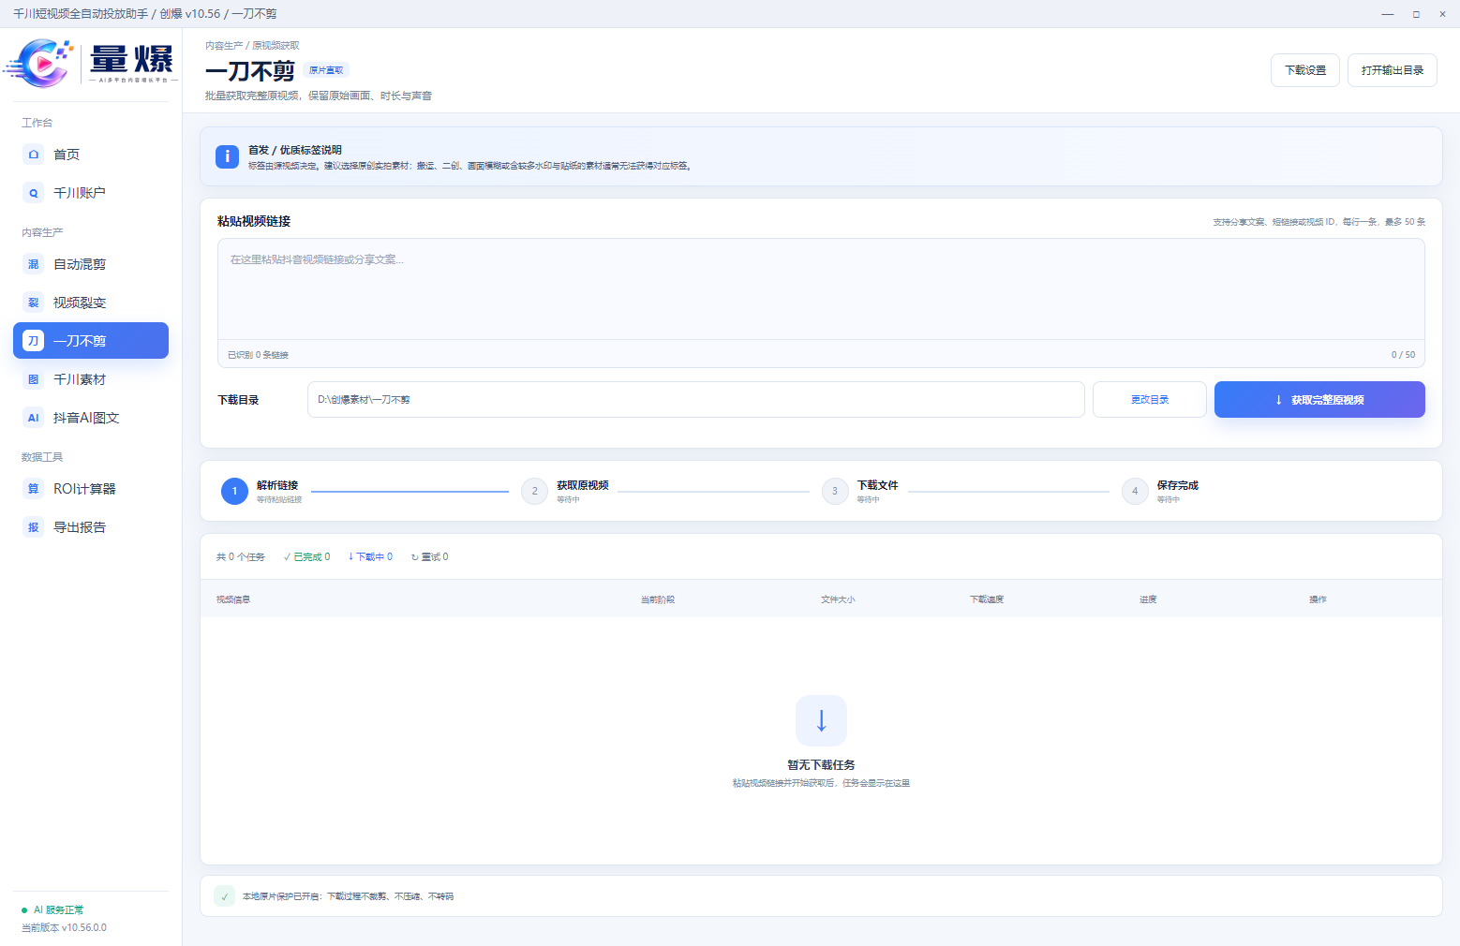The height and width of the screenshot is (946, 1460).
Task: Click step 1 circle 解析链接
Action: [234, 491]
